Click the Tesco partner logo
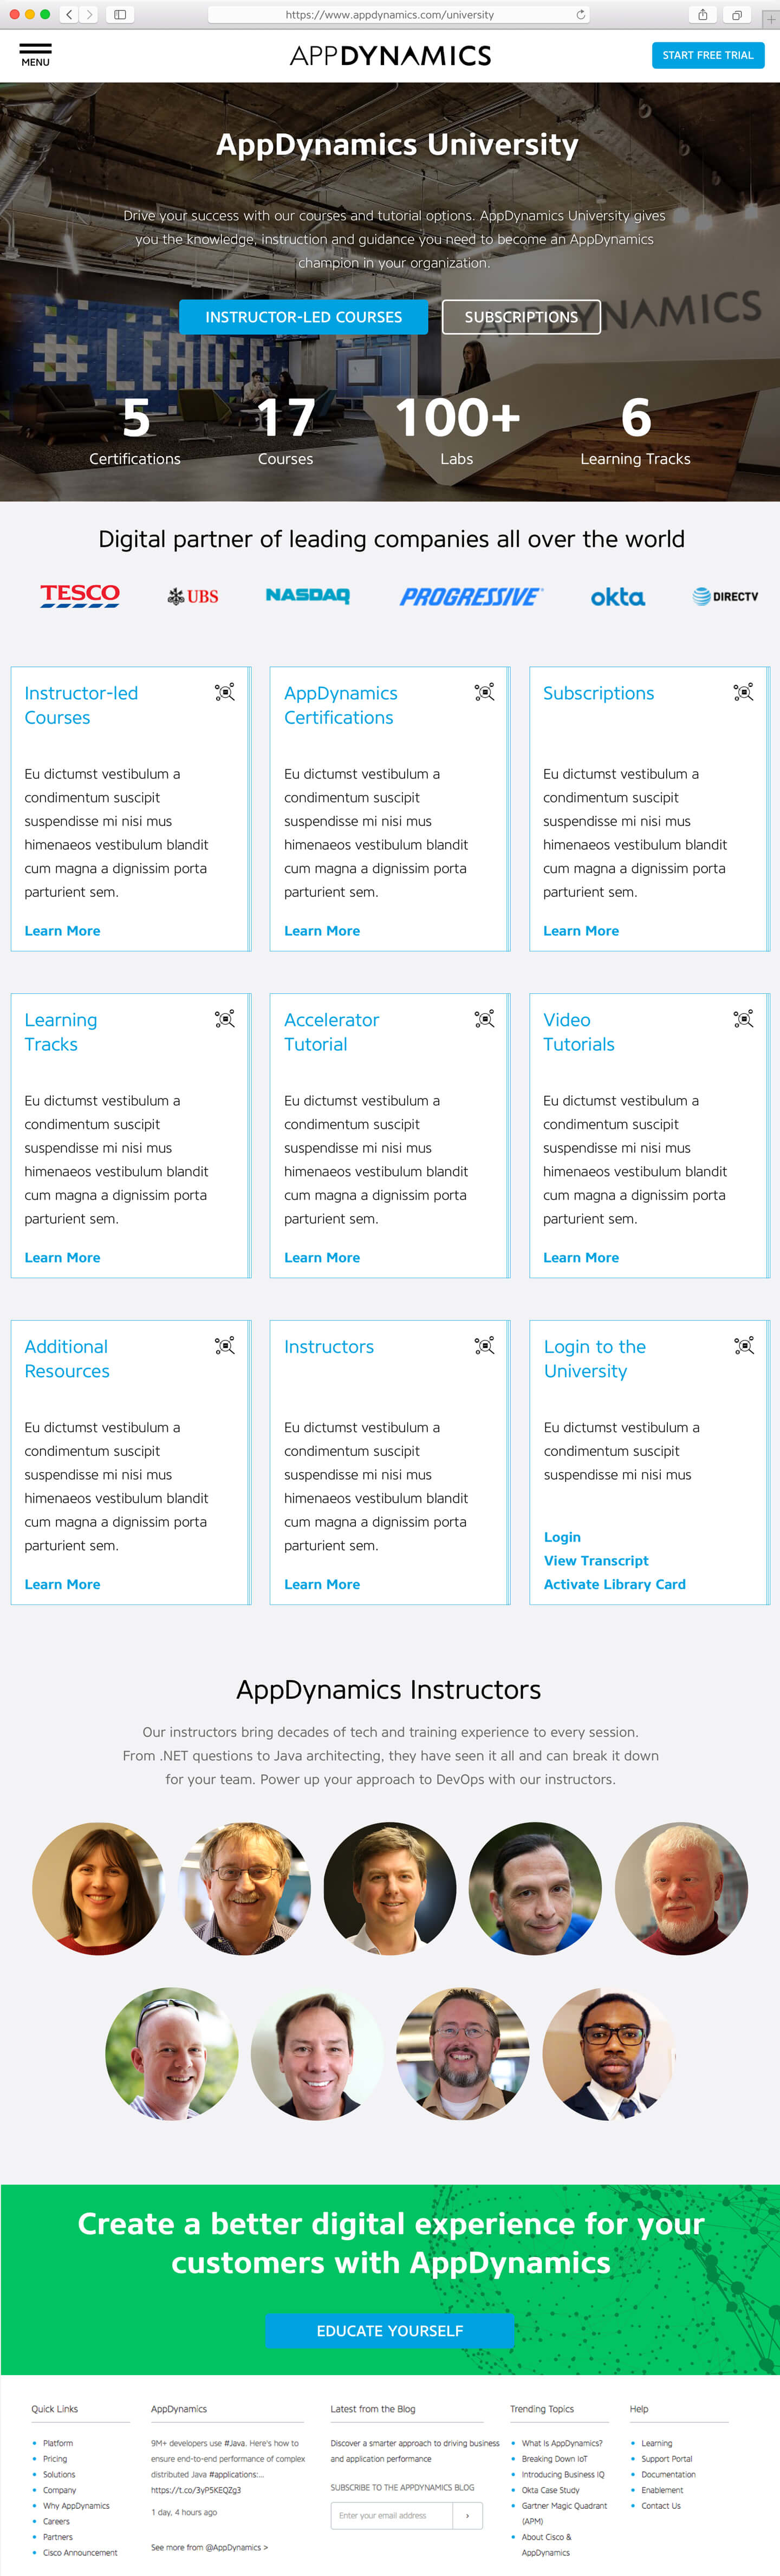This screenshot has height=2576, width=780. [80, 596]
